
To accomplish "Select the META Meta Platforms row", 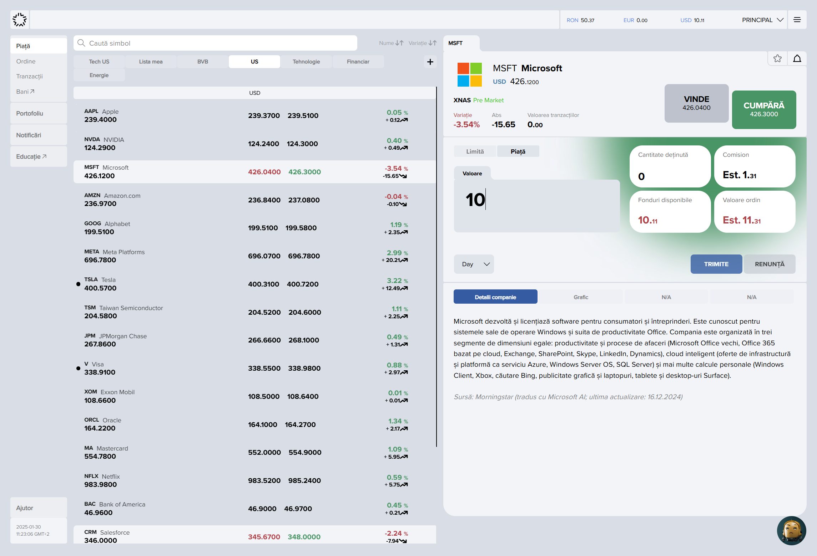I will coord(254,256).
